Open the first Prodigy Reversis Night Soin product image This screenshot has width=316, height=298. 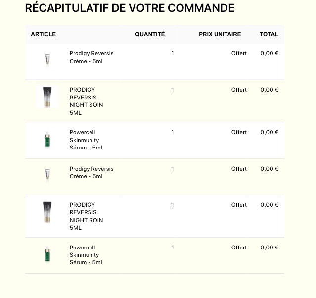tap(47, 97)
